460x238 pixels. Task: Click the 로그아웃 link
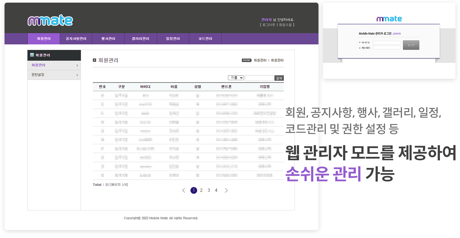269,25
